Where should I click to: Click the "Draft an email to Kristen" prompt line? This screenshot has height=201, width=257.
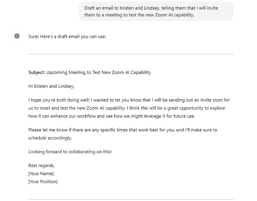click(x=151, y=8)
